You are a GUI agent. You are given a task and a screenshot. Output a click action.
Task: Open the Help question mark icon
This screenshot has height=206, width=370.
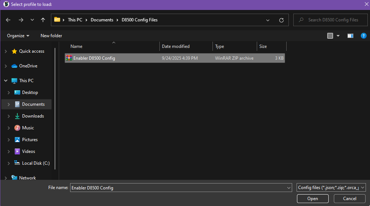(363, 36)
